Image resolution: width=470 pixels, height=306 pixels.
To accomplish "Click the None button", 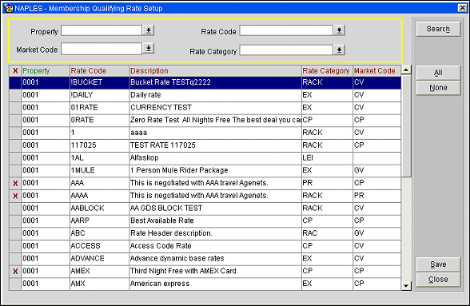I will click(x=438, y=88).
